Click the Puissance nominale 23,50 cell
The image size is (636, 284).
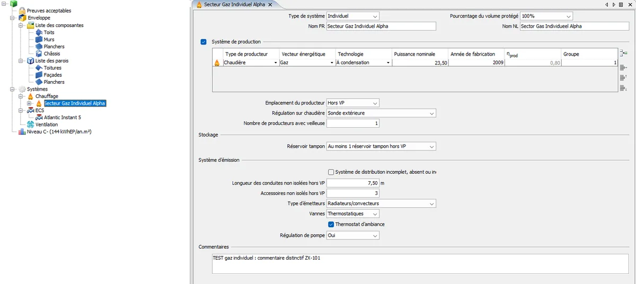tap(421, 63)
